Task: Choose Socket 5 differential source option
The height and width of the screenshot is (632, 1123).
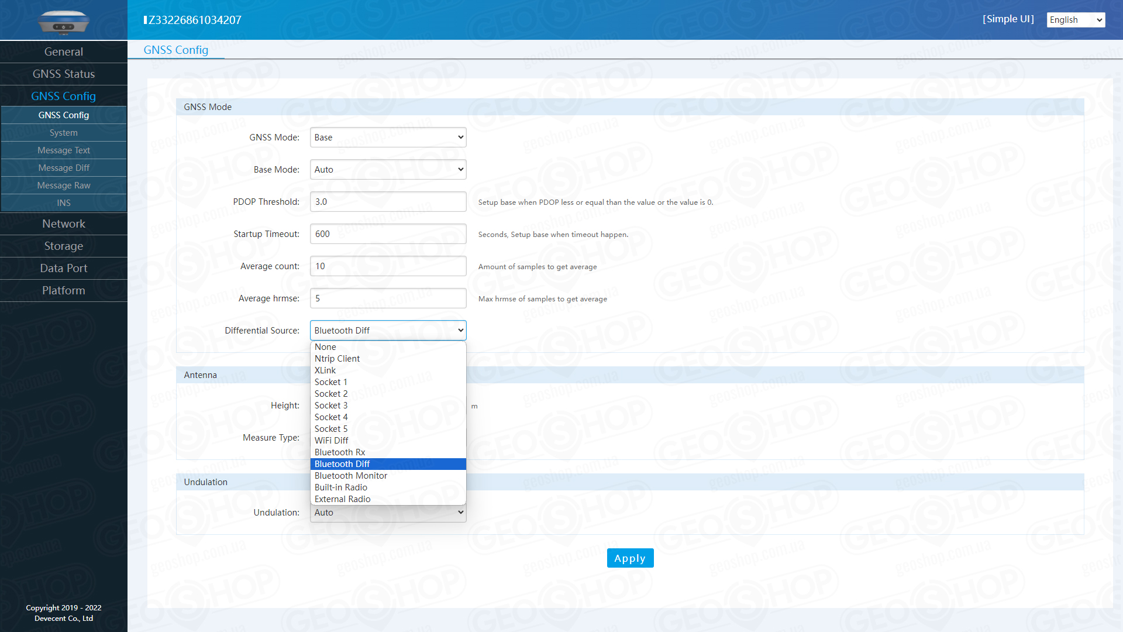Action: (x=388, y=429)
